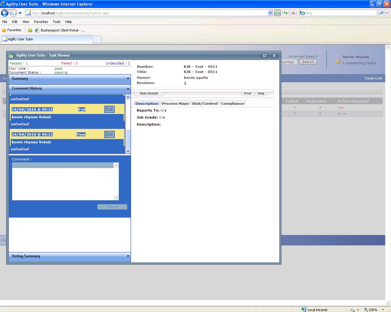Open the Favorites menu
Viewport: 391px width, 312px height.
(41, 22)
